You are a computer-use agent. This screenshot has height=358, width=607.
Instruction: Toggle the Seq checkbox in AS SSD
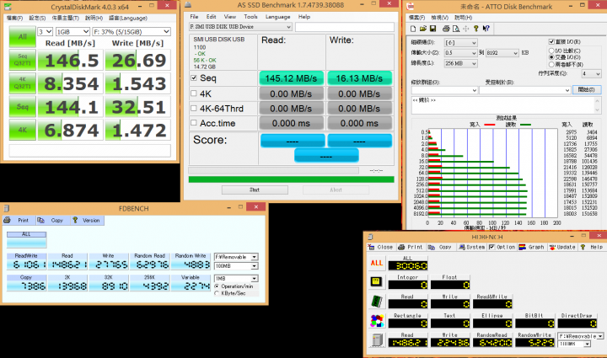coord(194,78)
